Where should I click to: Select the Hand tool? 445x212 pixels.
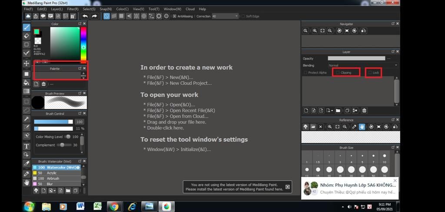[27, 182]
